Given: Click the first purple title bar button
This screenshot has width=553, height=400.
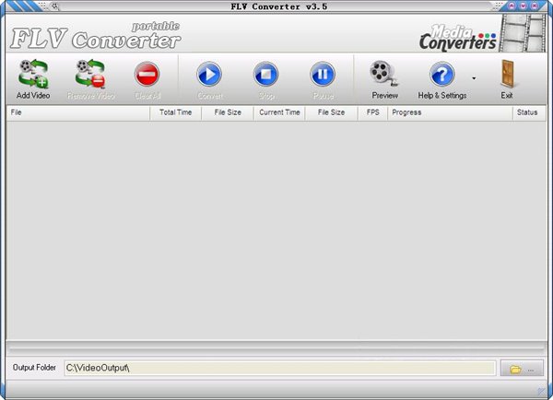Looking at the screenshot, I should click(x=511, y=6).
